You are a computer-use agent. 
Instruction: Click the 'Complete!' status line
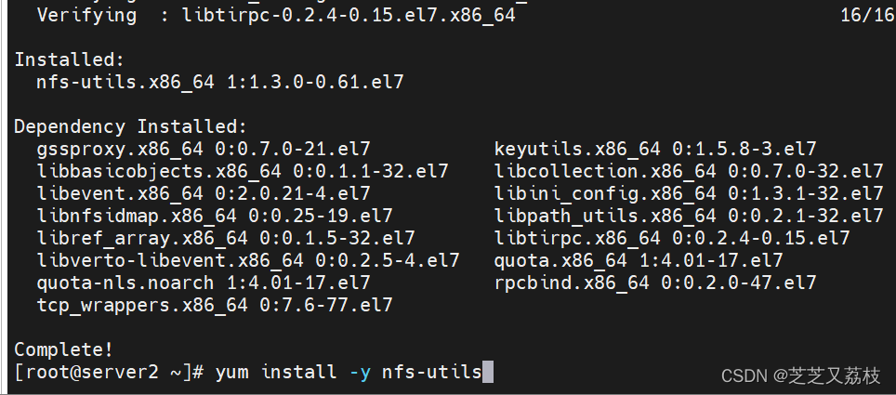[x=63, y=349]
